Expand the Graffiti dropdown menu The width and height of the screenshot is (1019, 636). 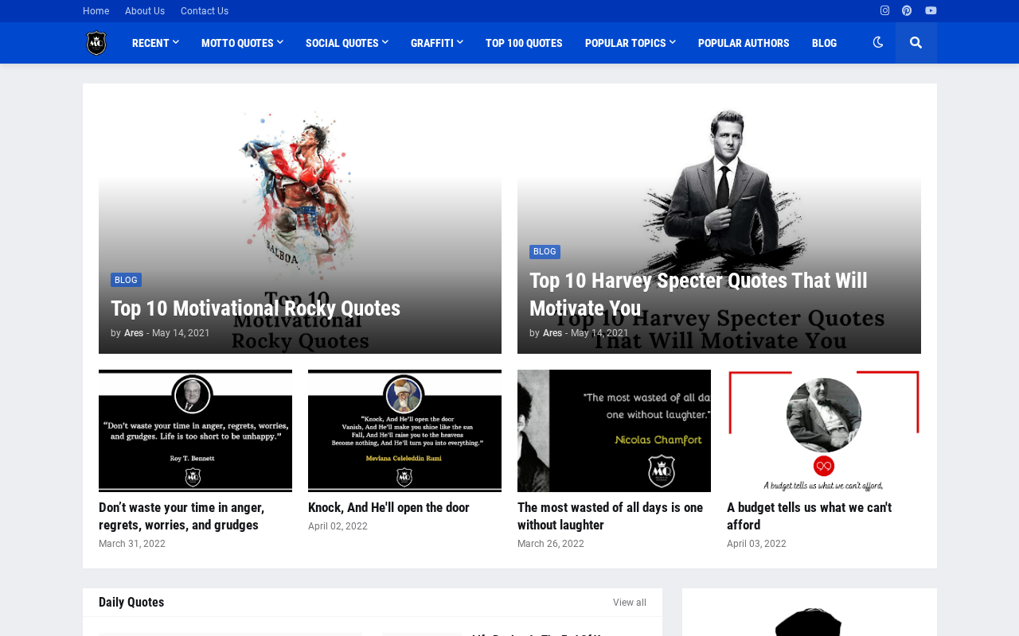tap(436, 43)
